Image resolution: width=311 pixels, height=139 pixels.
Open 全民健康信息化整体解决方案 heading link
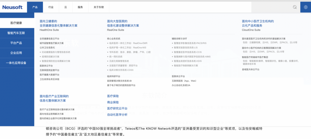59,26
